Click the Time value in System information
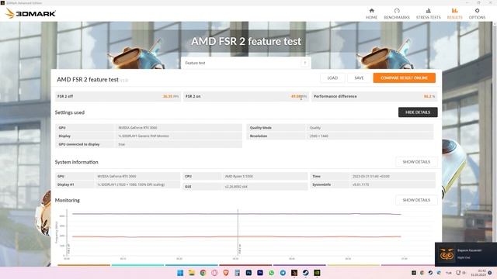 371,176
